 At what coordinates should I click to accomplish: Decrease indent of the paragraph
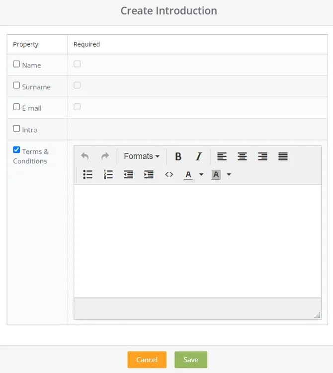pos(129,174)
